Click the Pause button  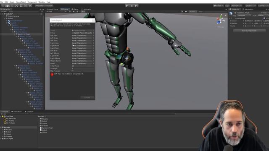click(x=132, y=5)
